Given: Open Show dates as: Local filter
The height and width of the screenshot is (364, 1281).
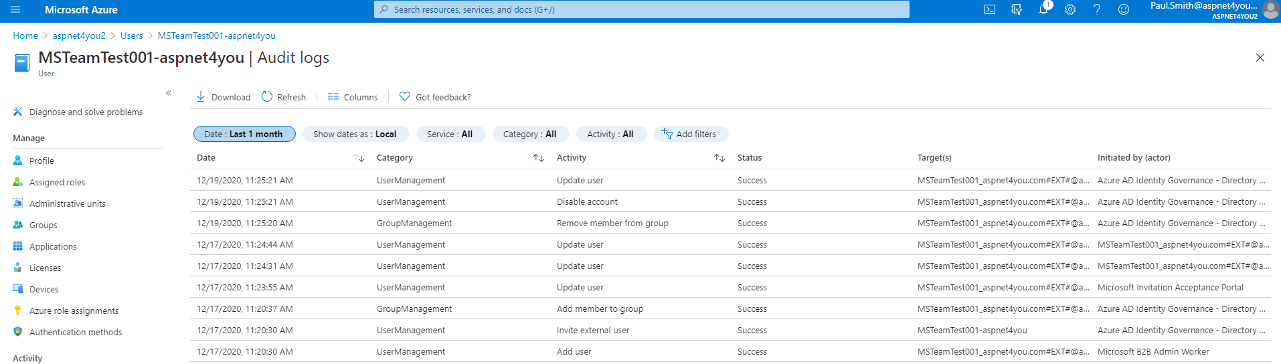Looking at the screenshot, I should (355, 134).
